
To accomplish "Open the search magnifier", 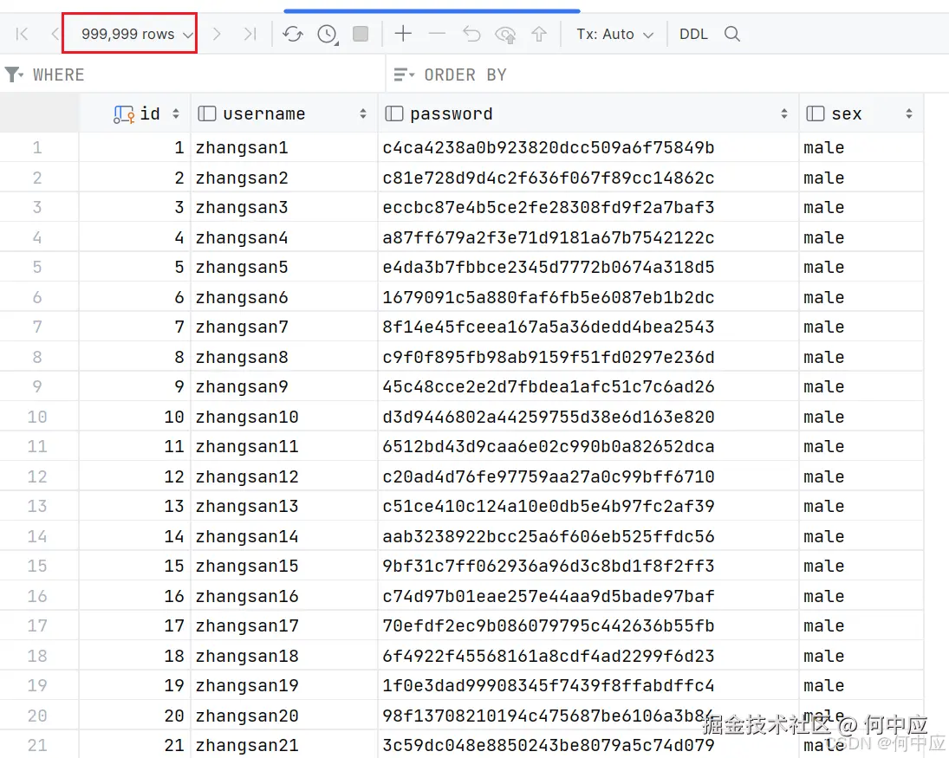I will (x=731, y=34).
